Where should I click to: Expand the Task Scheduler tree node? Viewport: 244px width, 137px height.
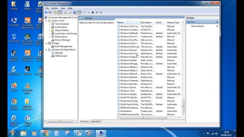(x=50, y=24)
